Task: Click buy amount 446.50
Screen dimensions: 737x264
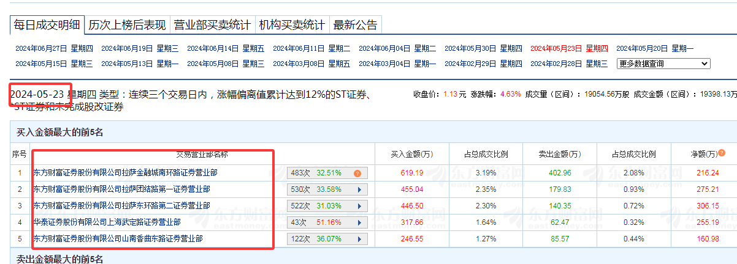Action: [x=411, y=206]
